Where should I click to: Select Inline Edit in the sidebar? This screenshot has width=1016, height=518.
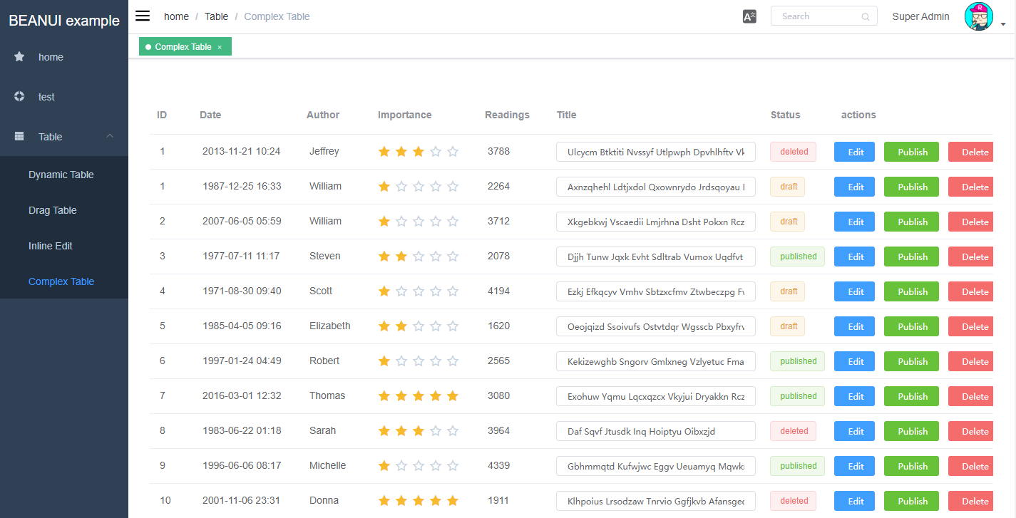(x=51, y=246)
